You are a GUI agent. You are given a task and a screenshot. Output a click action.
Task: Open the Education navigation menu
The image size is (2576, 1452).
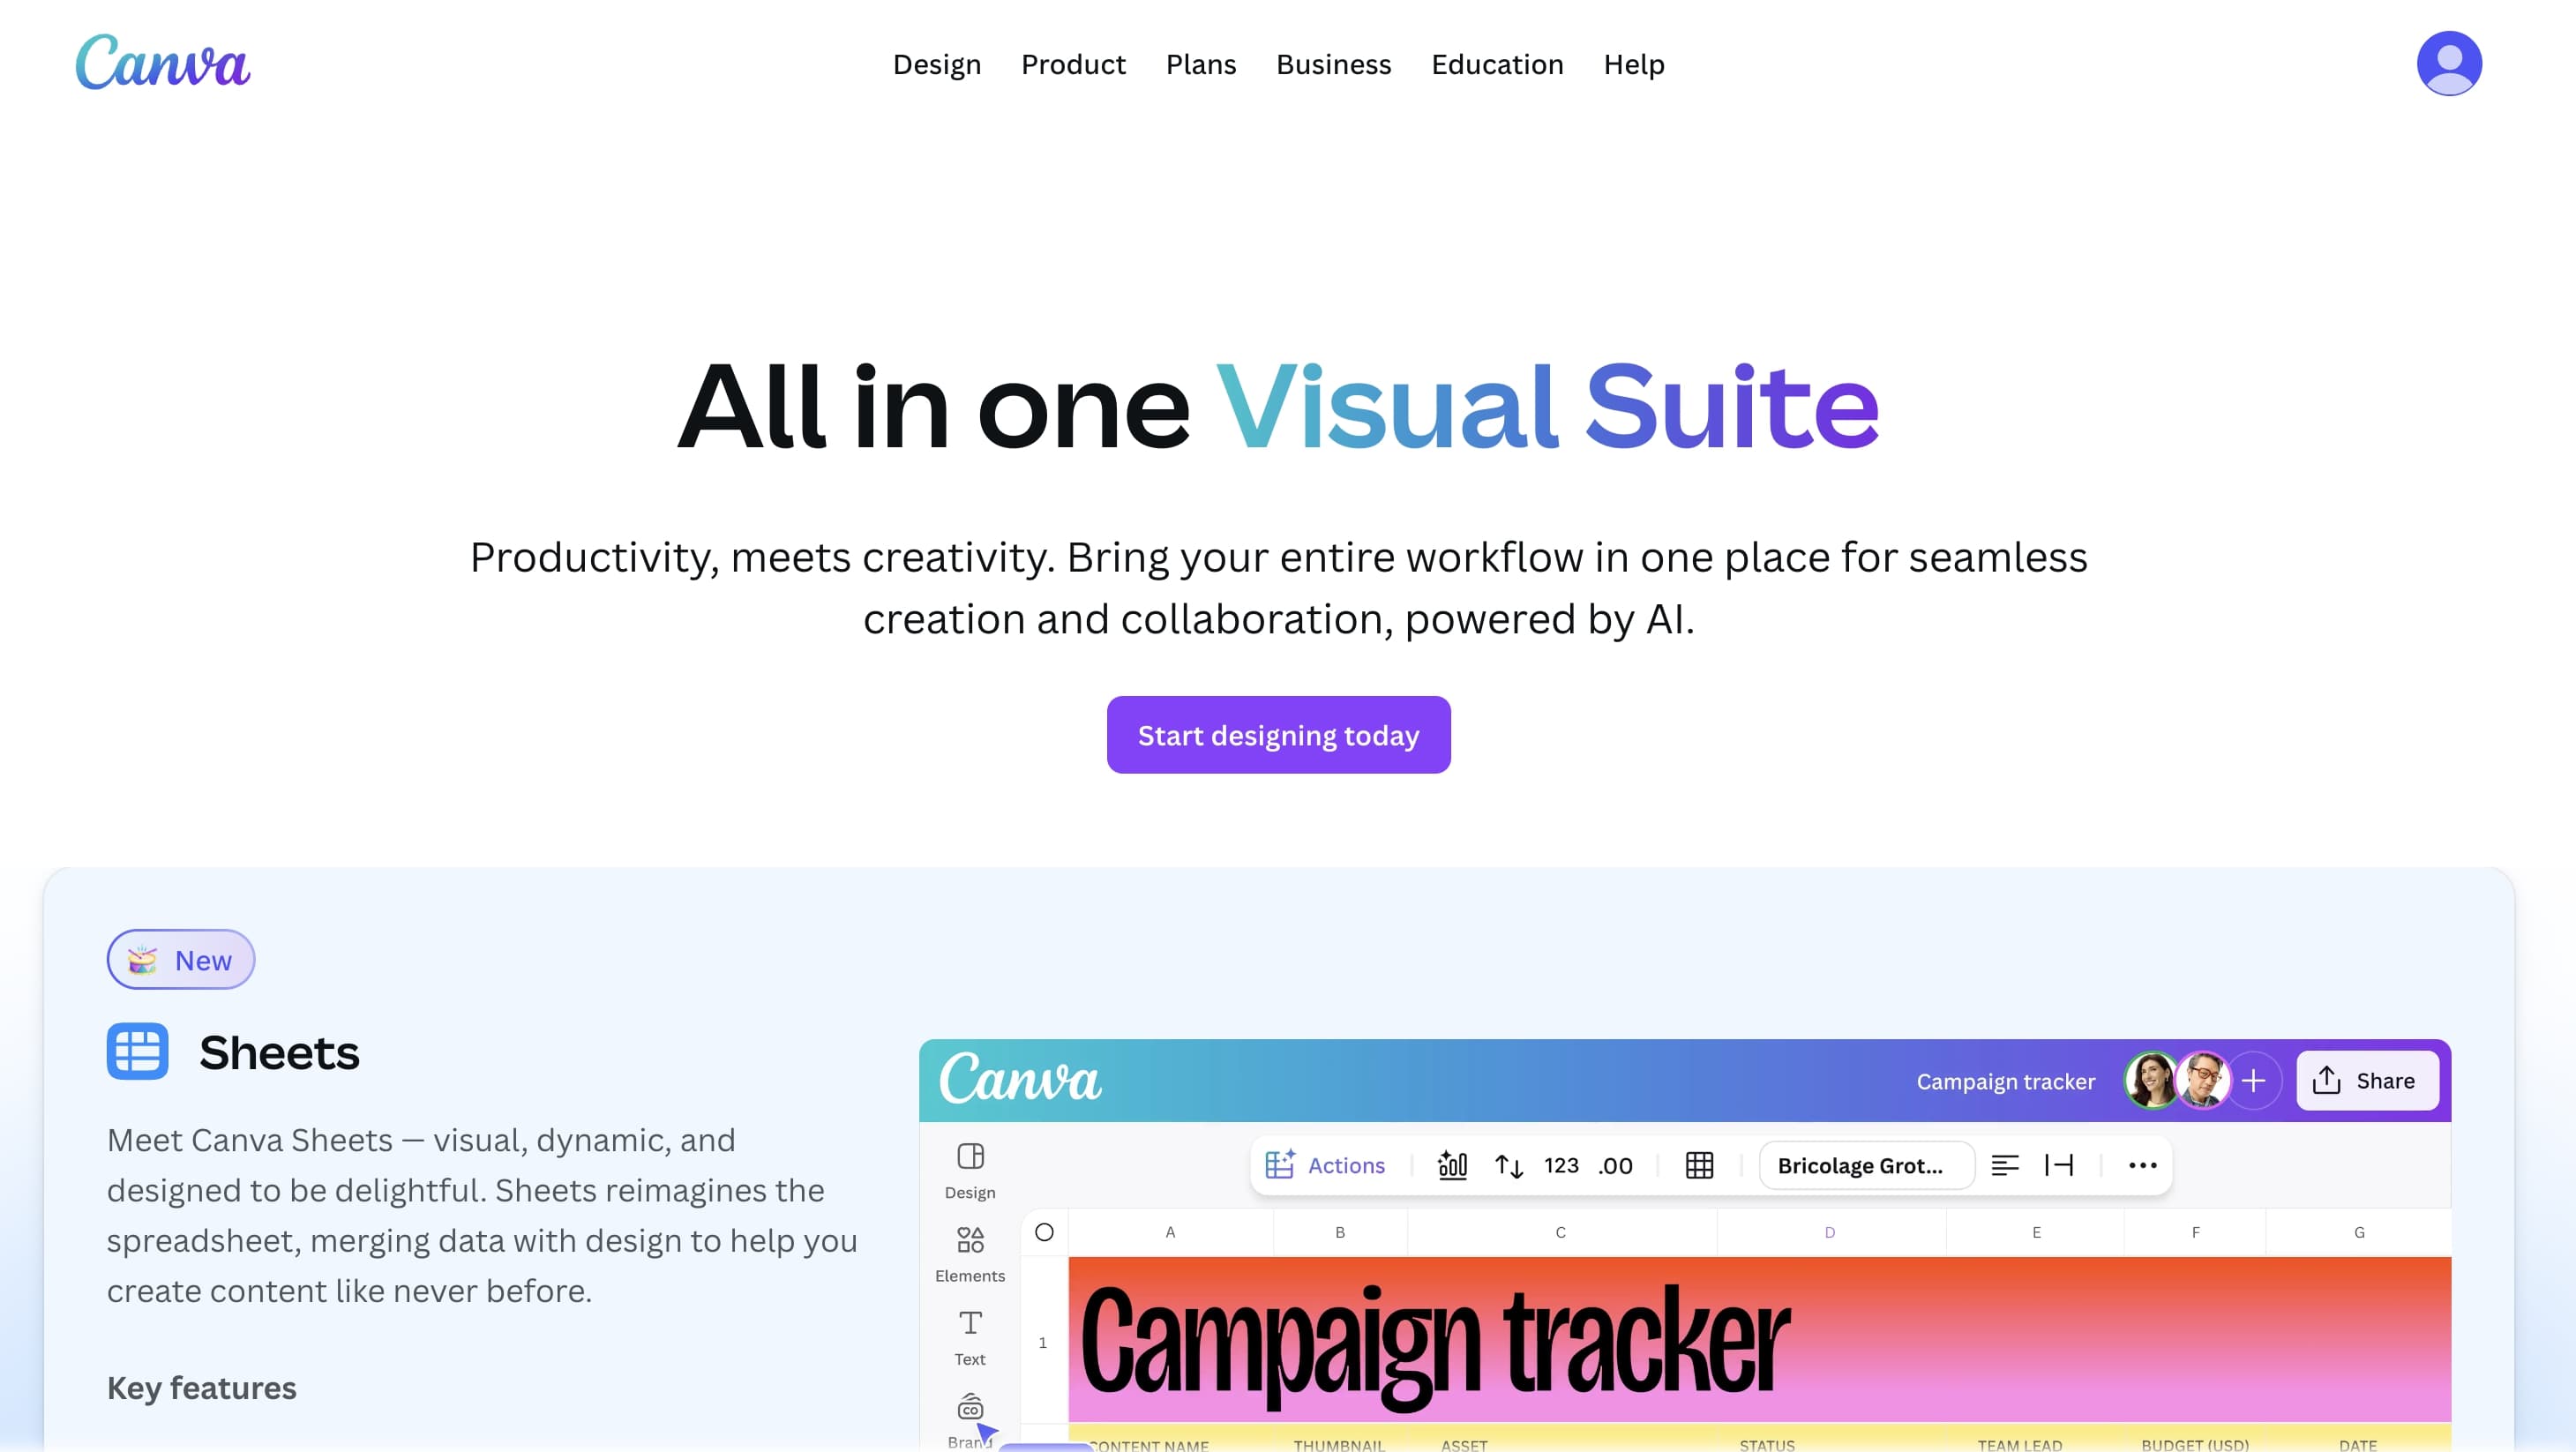(x=1496, y=64)
